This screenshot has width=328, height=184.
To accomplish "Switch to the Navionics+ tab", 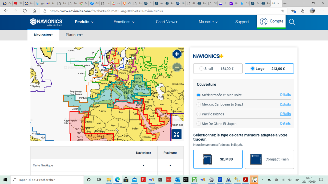I will click(43, 35).
